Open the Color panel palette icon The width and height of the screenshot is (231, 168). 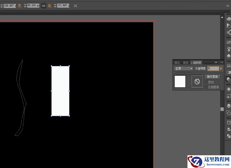[229, 19]
